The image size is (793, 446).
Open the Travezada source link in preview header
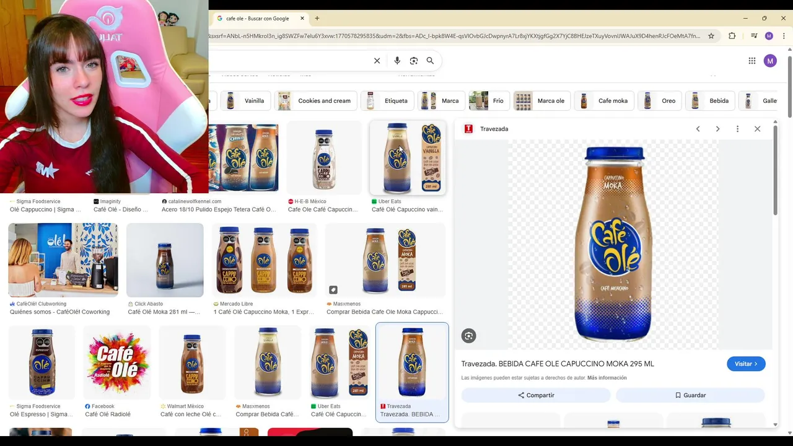point(494,129)
